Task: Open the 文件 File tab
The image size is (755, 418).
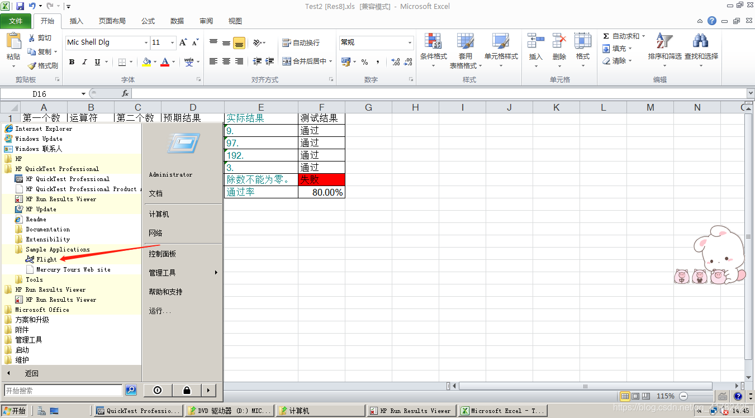Action: click(16, 21)
